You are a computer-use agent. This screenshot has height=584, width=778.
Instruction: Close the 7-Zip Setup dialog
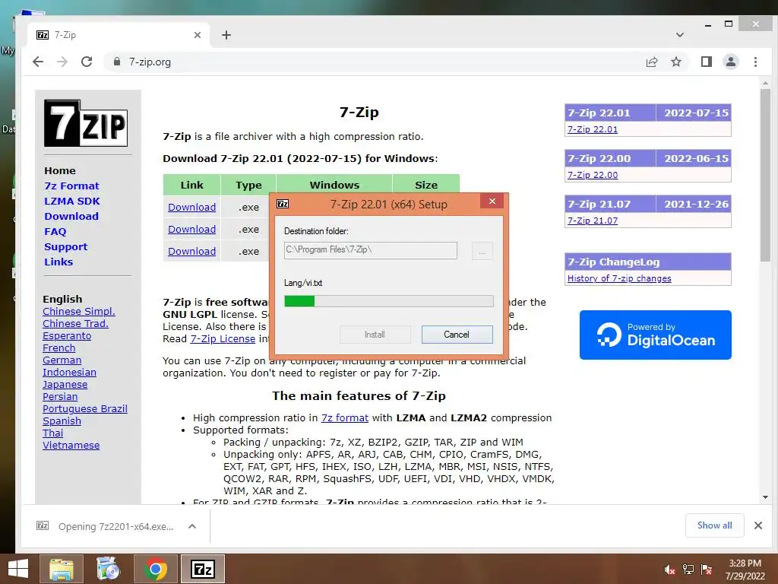coord(492,201)
